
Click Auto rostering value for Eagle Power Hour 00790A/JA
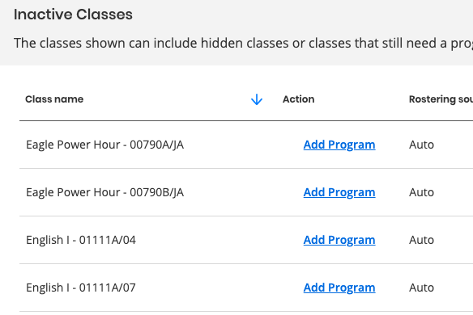[x=421, y=145]
